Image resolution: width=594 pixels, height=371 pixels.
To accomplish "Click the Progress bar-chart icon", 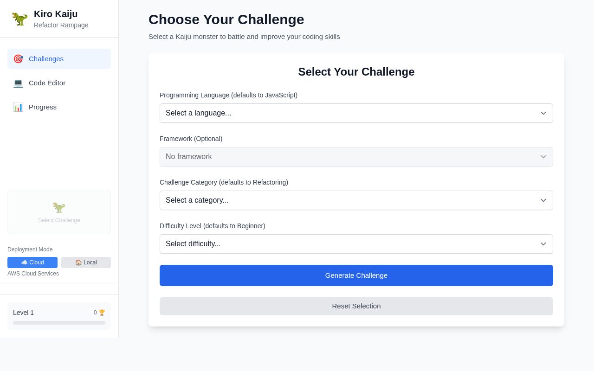I will 18,107.
